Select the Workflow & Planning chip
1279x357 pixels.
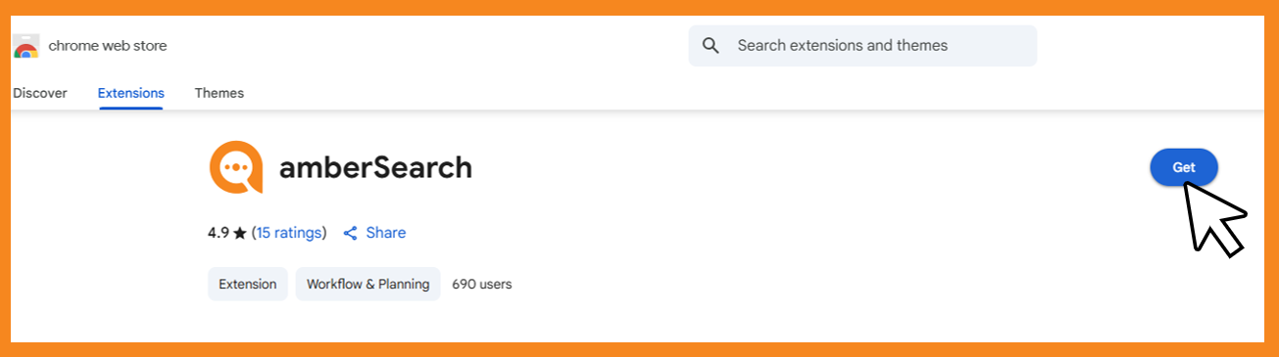click(x=369, y=284)
